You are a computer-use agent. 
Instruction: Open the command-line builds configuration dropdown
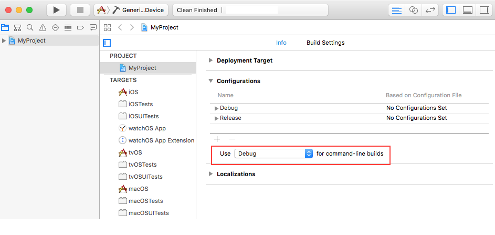[273, 154]
